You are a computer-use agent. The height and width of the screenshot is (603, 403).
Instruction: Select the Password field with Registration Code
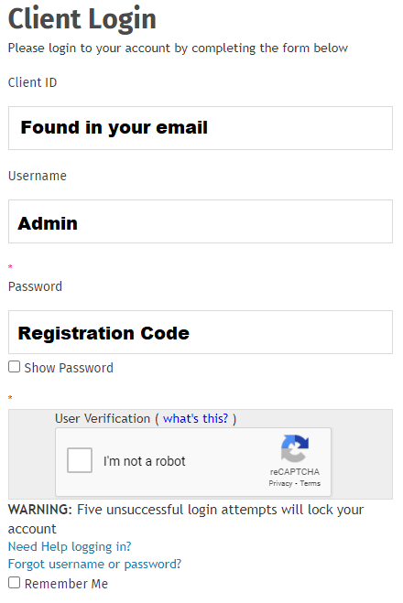(x=201, y=332)
